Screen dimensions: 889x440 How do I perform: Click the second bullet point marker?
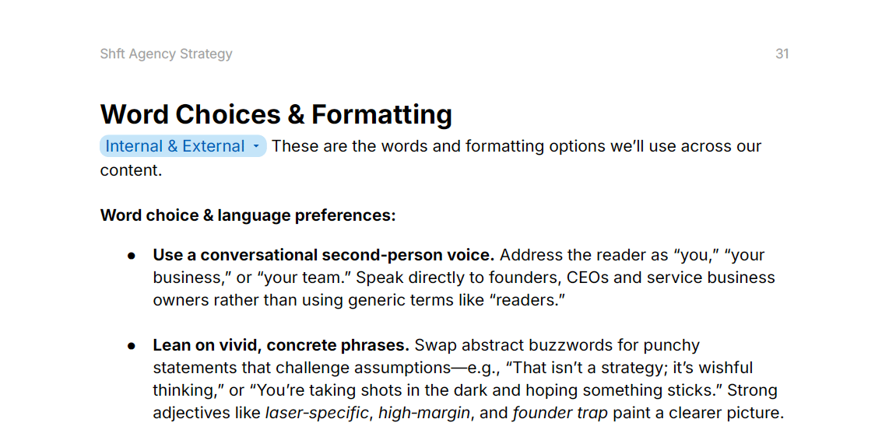point(132,345)
